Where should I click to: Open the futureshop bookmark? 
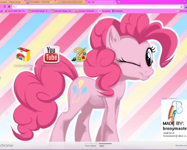pos(105,11)
